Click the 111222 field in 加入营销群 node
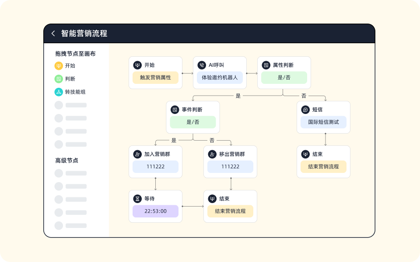Image resolution: width=420 pixels, height=262 pixels. (x=155, y=166)
